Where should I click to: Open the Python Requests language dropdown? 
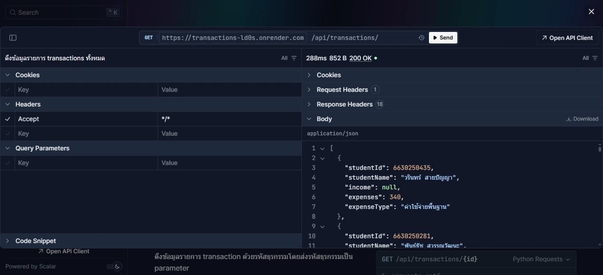542,259
